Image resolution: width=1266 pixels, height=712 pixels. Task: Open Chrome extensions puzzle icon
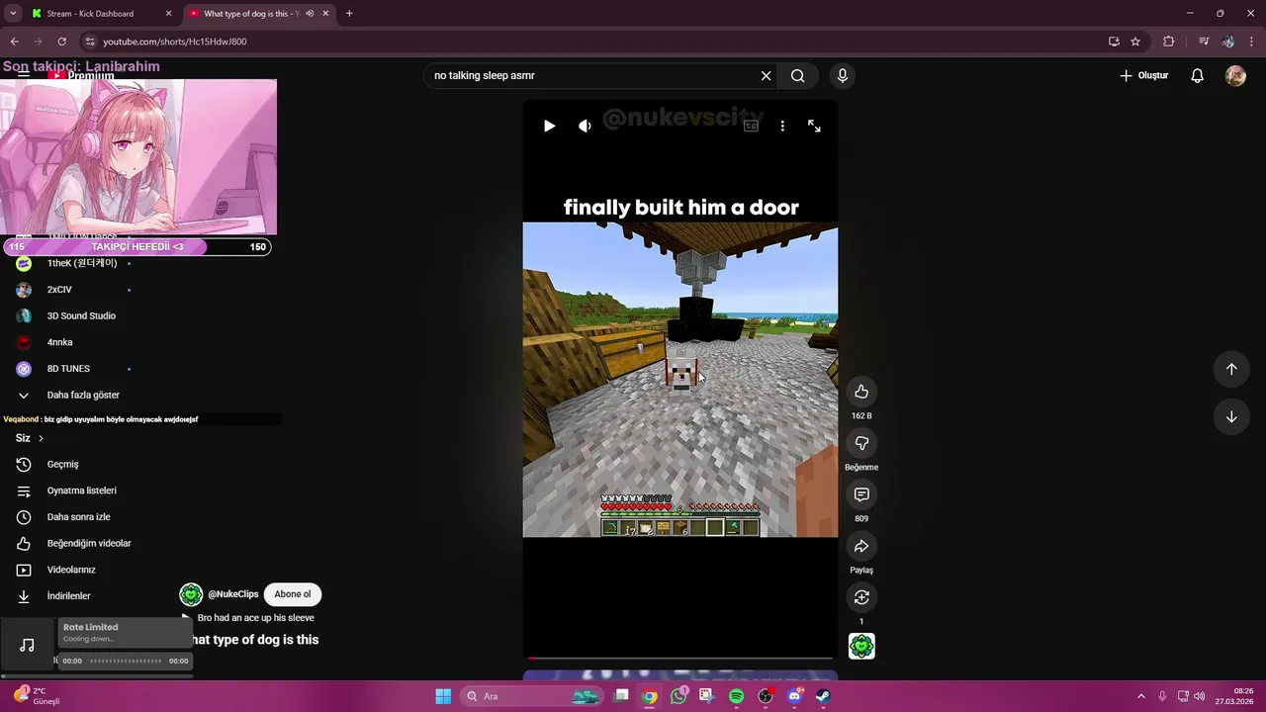click(1168, 42)
